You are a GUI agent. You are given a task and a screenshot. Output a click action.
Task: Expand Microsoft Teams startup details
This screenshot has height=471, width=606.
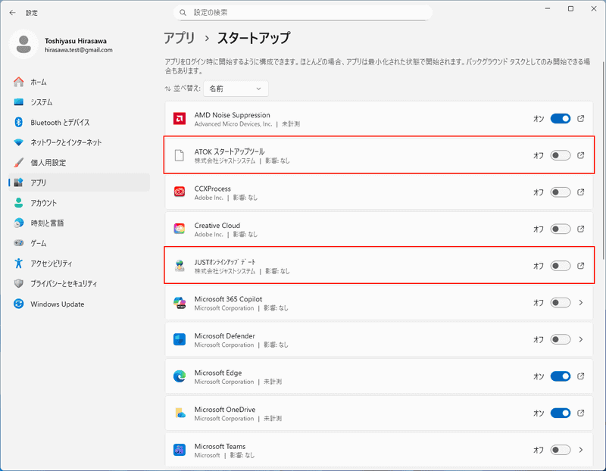[579, 450]
